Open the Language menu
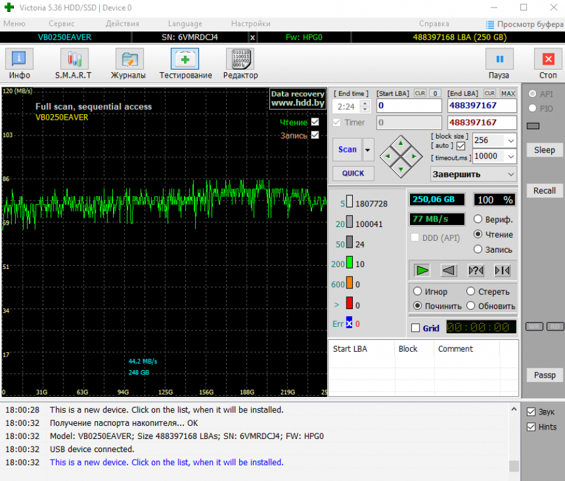This screenshot has width=565, height=481. pos(185,24)
